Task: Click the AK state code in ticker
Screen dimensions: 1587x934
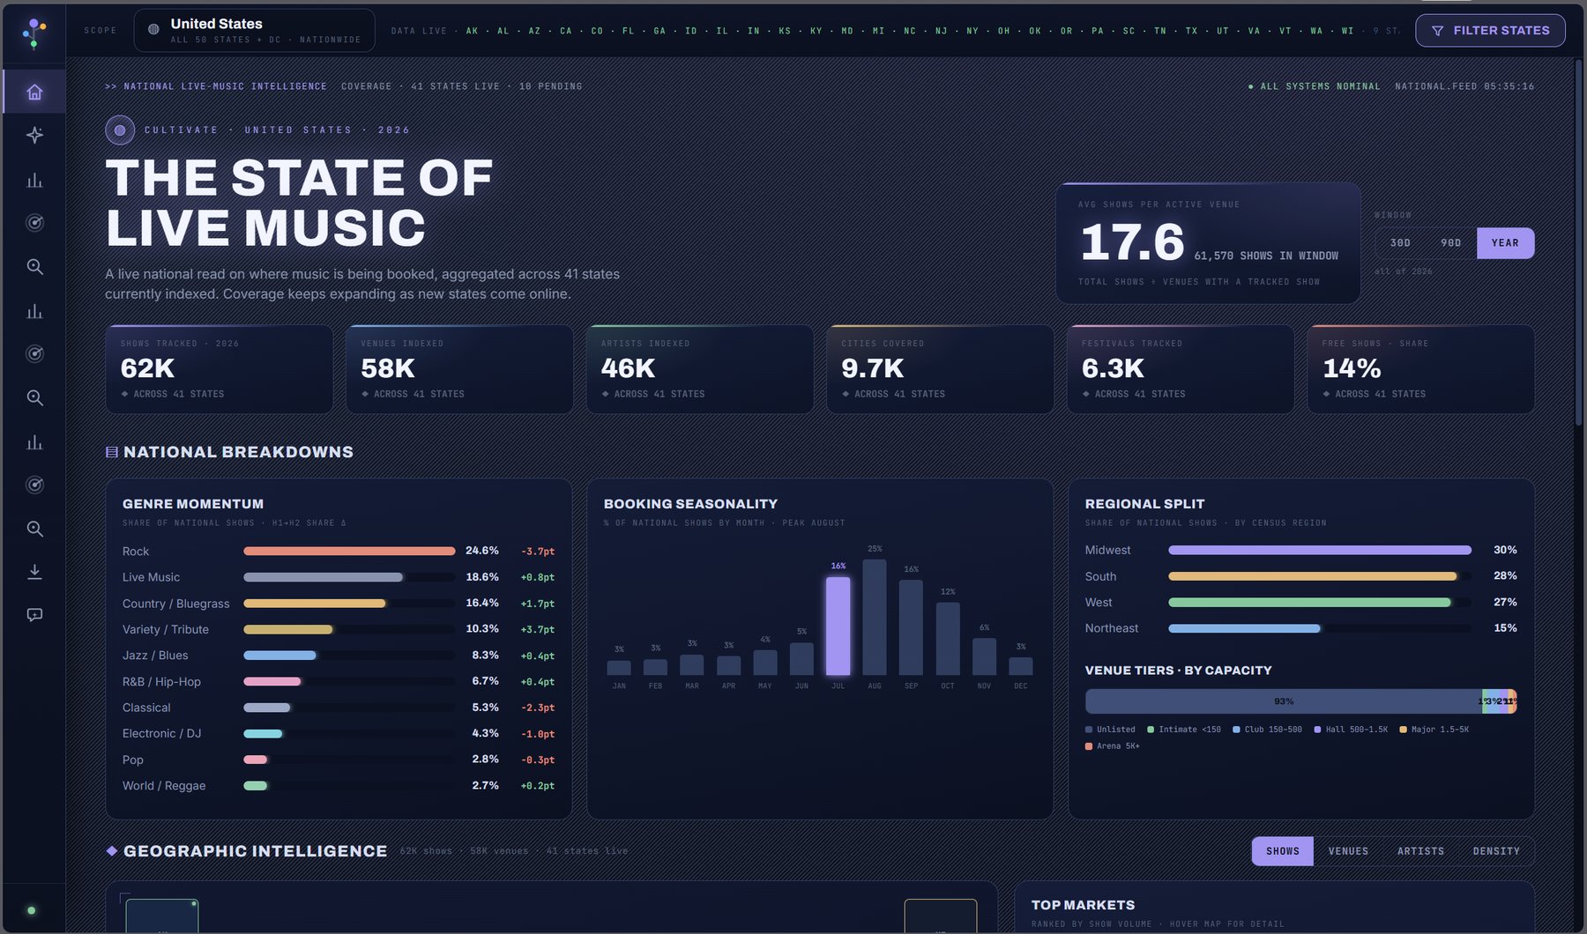Action: point(472,31)
